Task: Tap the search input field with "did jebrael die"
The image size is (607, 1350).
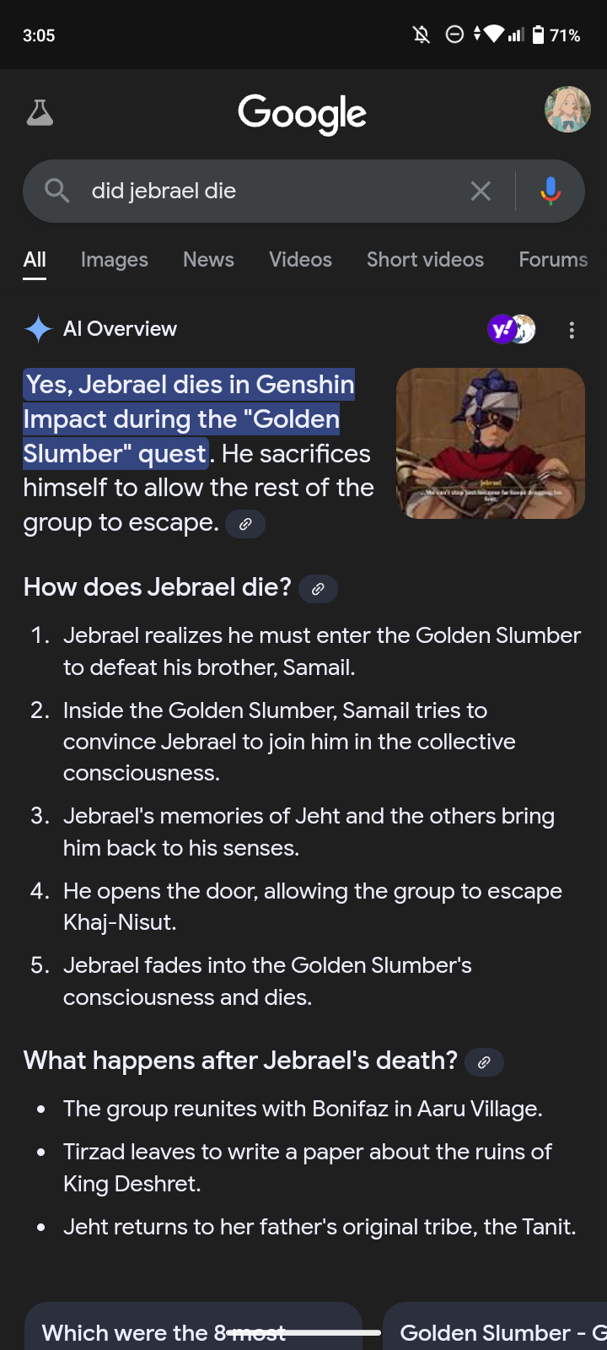Action: 253,191
